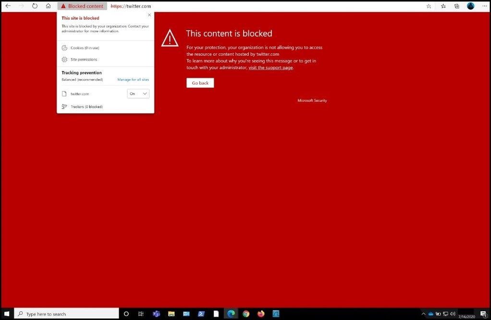Click the Microsoft Security text
Screen dimensions: 491x320
(x=312, y=100)
